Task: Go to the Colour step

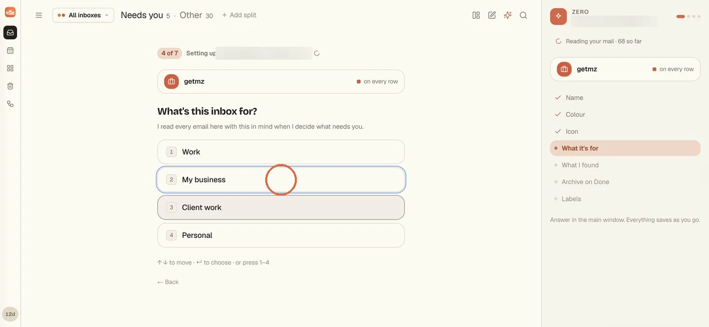Action: 625,114
